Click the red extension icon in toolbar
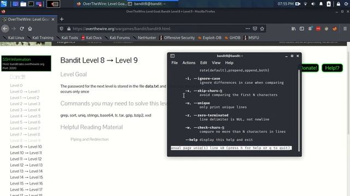Image resolution: width=350 pixels, height=196 pixels. pos(318,29)
